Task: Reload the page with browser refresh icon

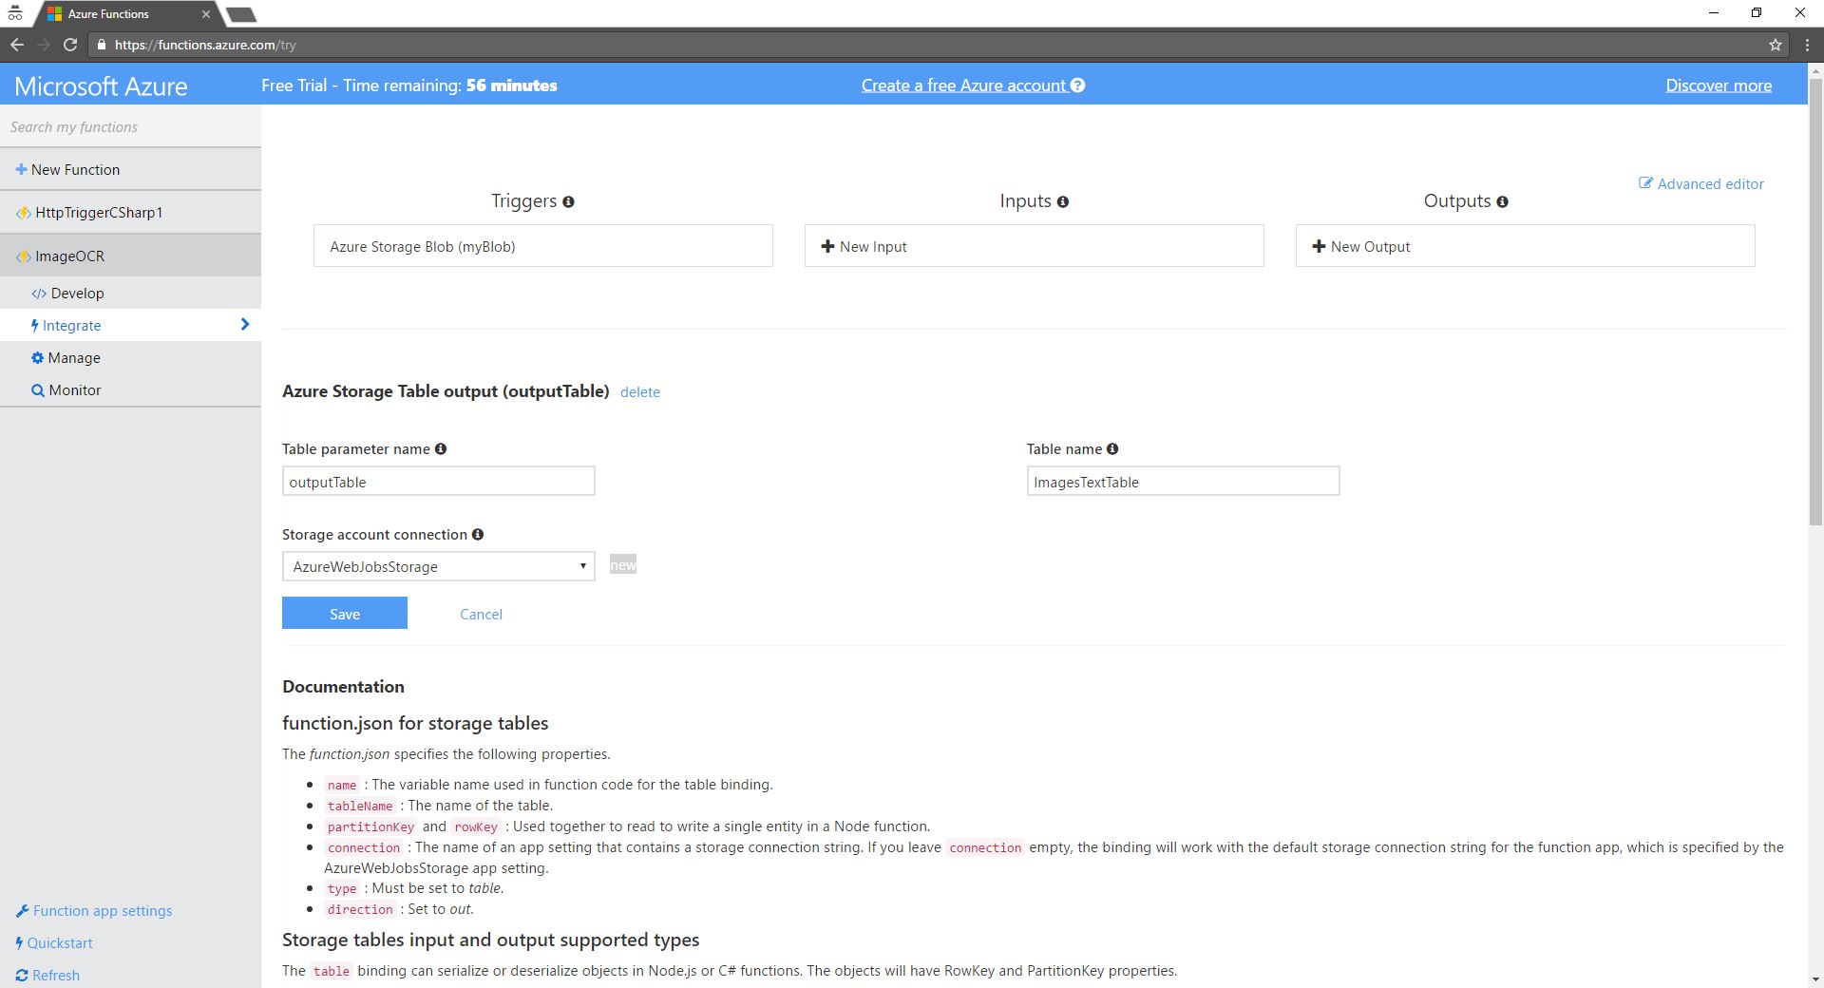Action: click(70, 45)
